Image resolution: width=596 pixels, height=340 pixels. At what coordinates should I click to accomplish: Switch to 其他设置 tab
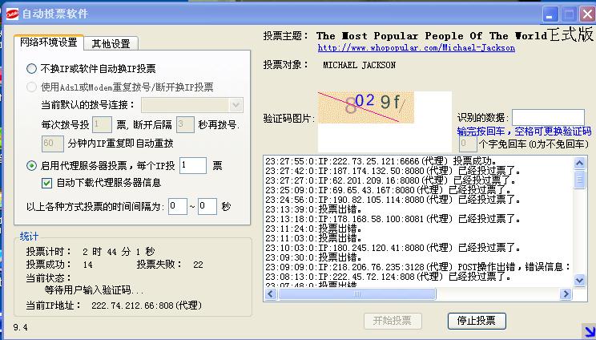coord(111,44)
